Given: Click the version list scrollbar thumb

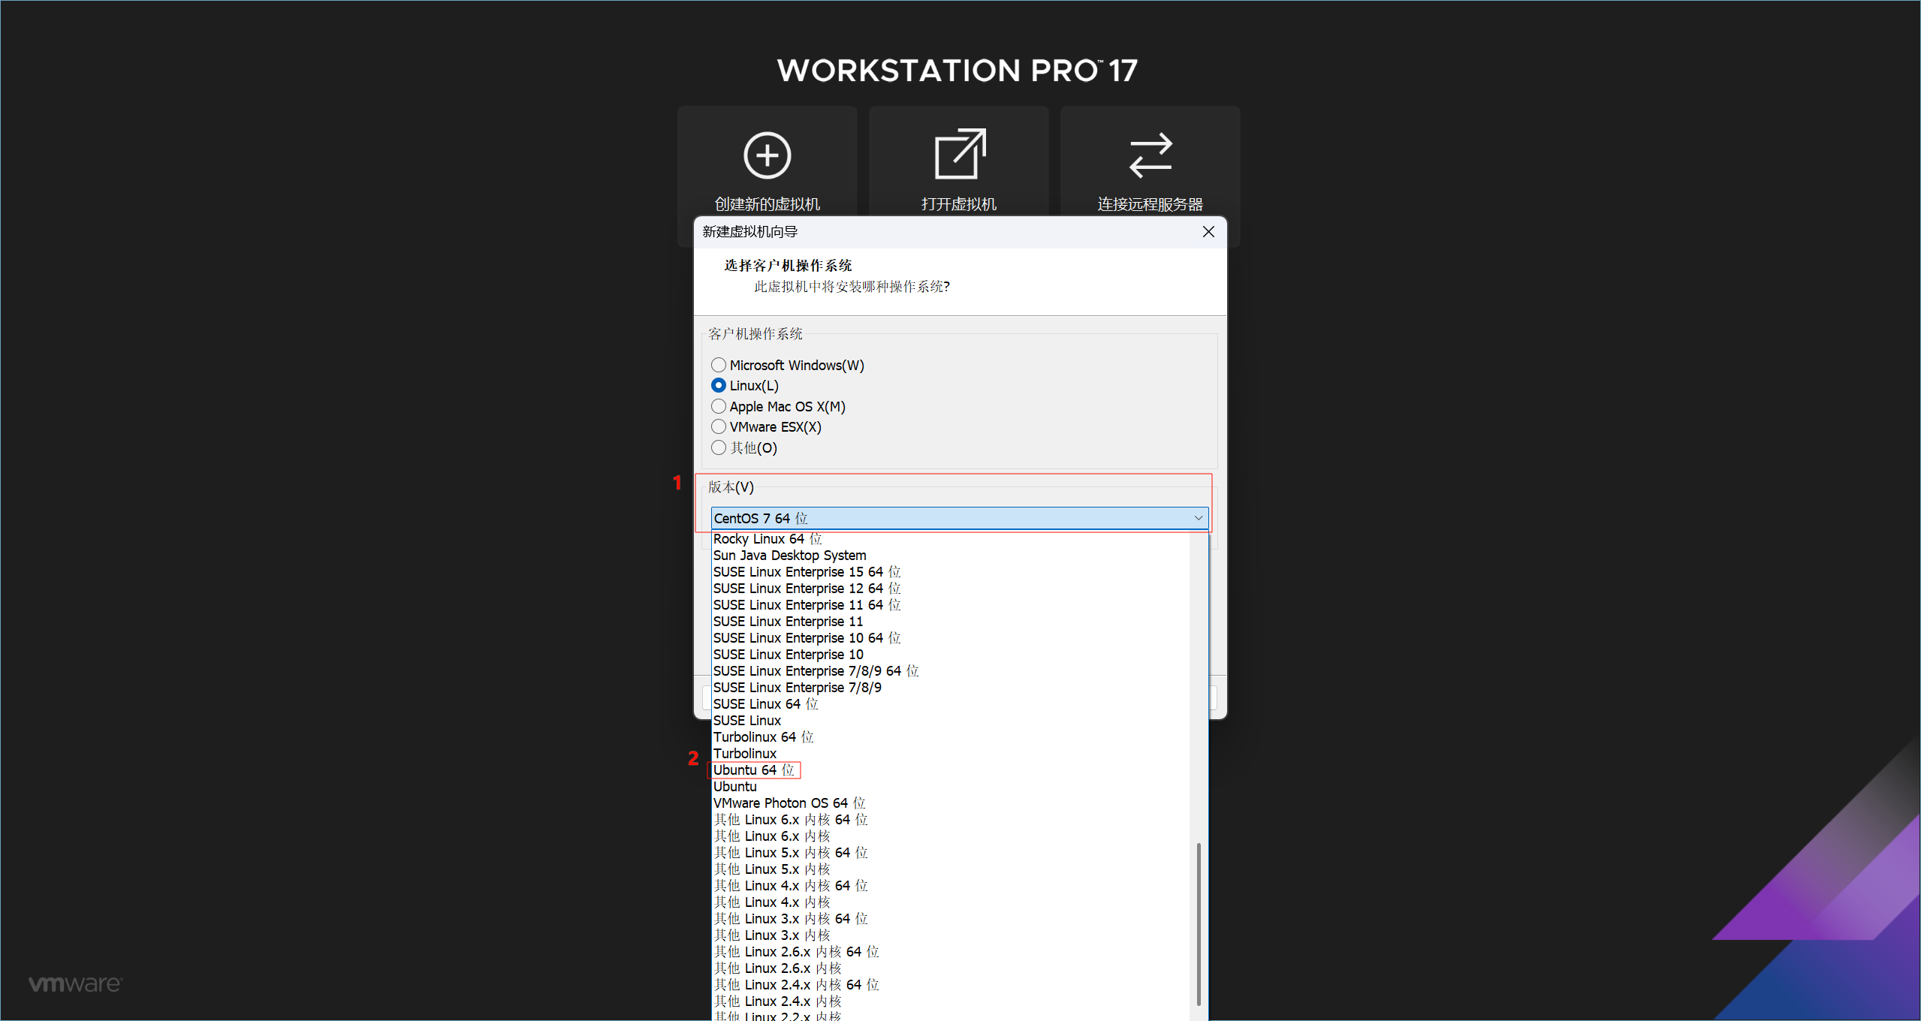Looking at the screenshot, I should [1199, 924].
